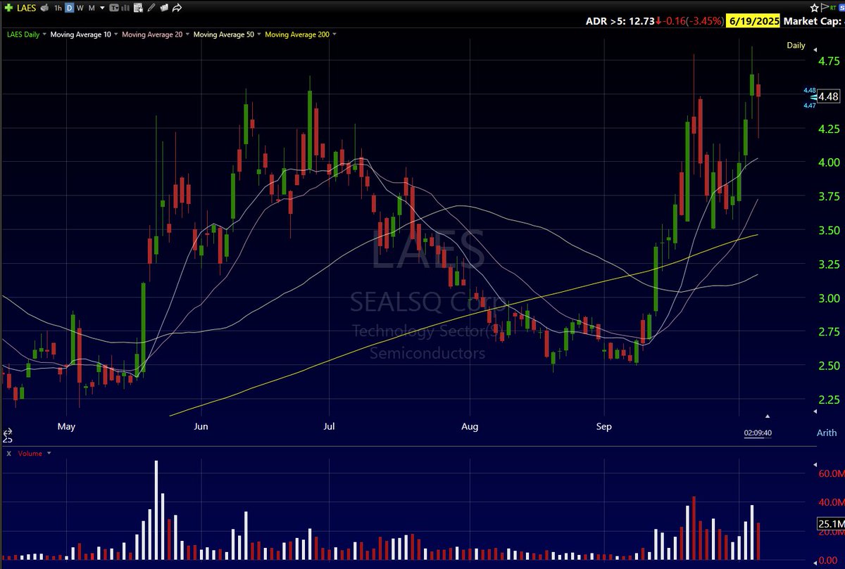This screenshot has width=845, height=569.
Task: Click the share arrow icon
Action: pyautogui.click(x=177, y=8)
